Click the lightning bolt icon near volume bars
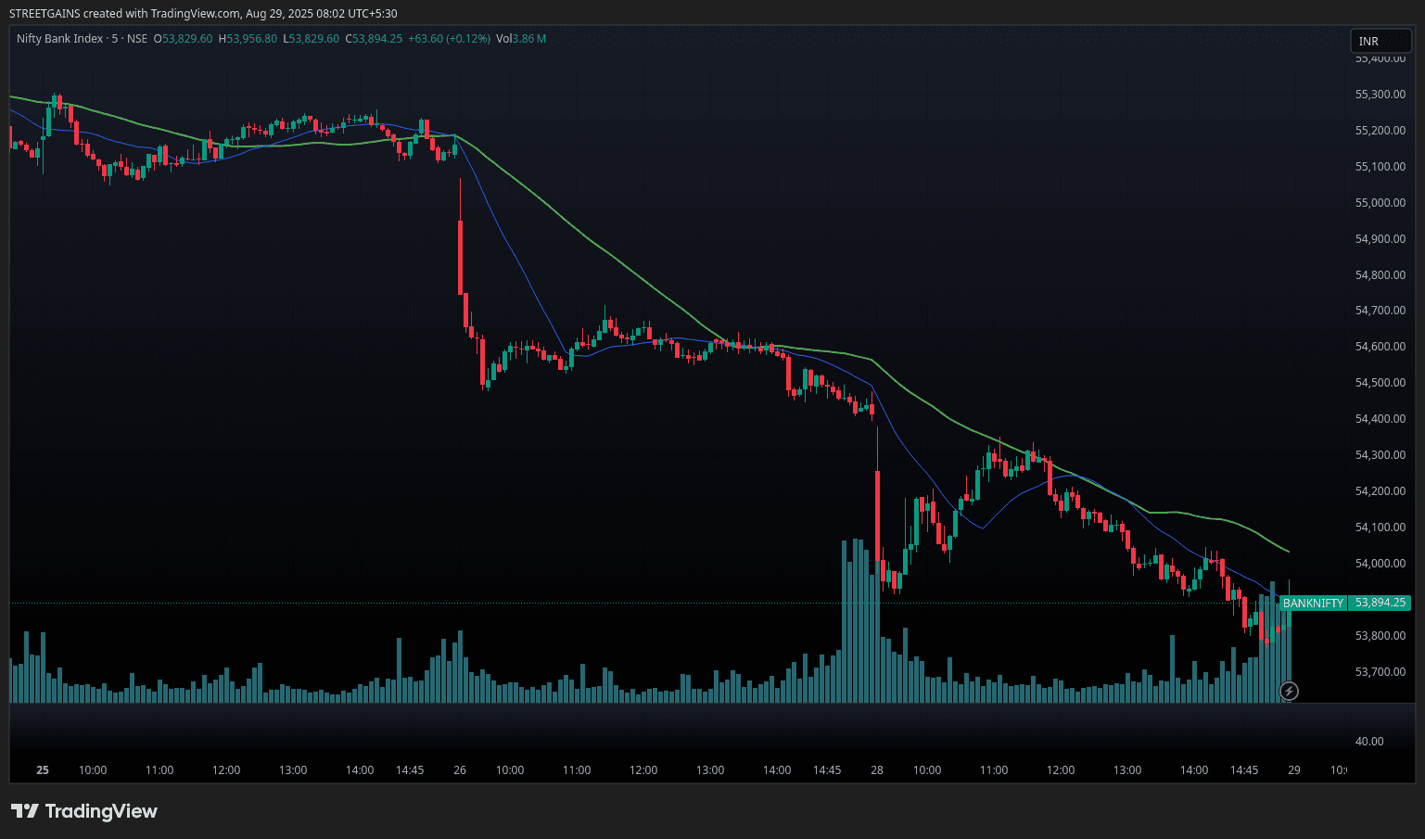1425x839 pixels. point(1289,691)
